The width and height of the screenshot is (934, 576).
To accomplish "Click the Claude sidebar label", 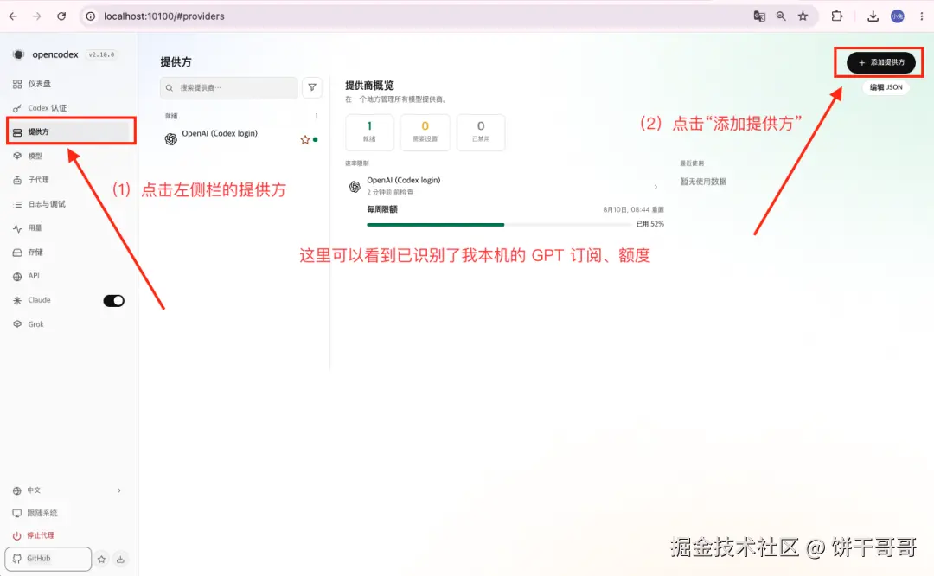I will coord(39,300).
